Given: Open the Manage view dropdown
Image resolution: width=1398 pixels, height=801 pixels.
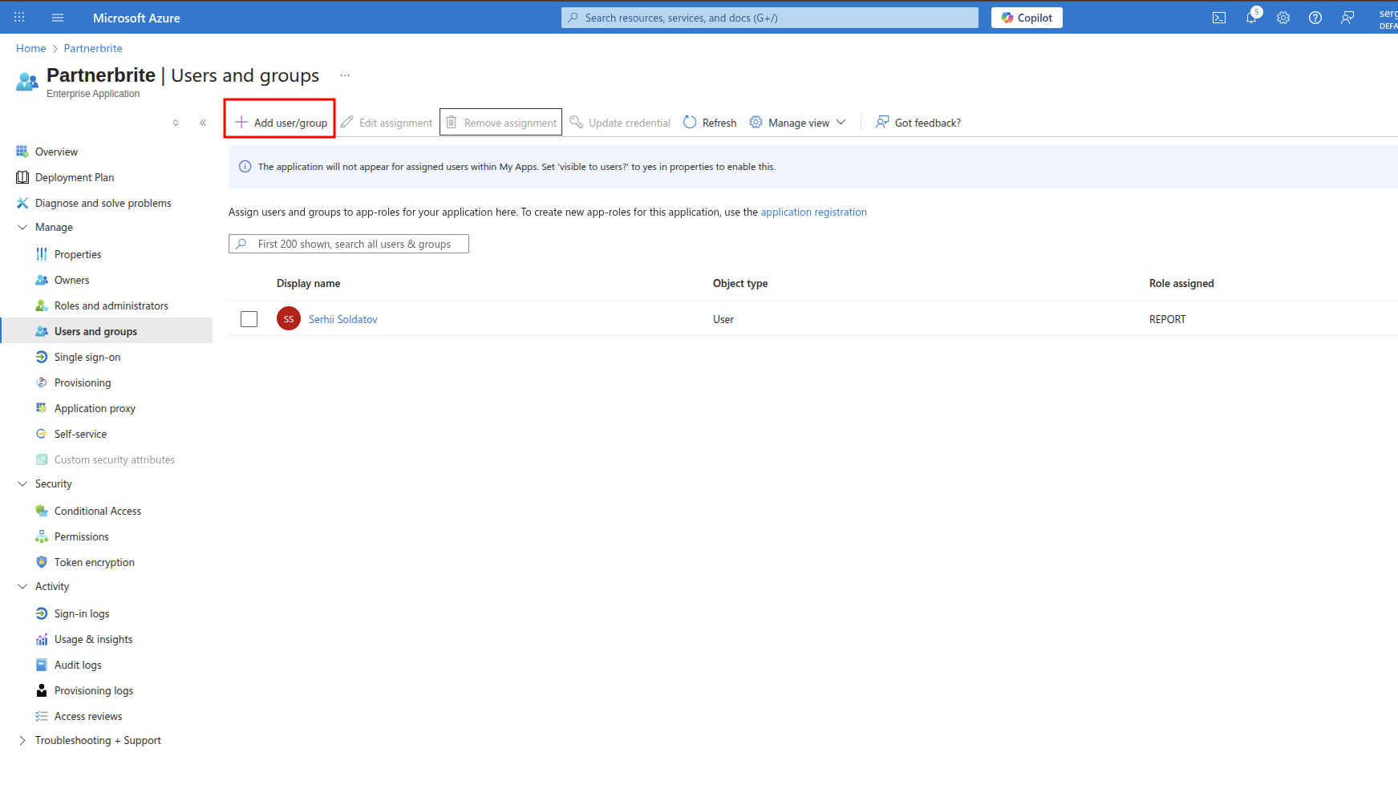Looking at the screenshot, I should click(797, 123).
